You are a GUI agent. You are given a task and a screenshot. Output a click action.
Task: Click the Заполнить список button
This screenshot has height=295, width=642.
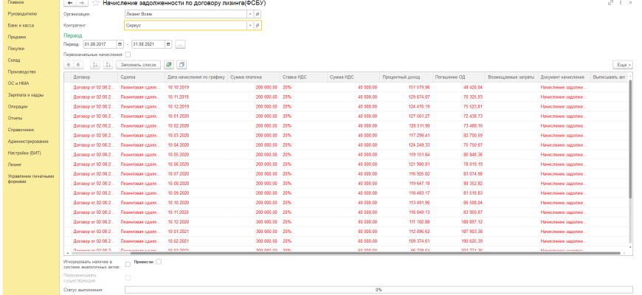(x=138, y=65)
